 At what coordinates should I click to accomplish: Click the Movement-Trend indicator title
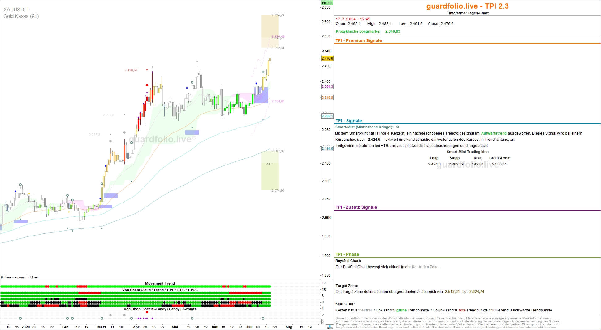160,283
